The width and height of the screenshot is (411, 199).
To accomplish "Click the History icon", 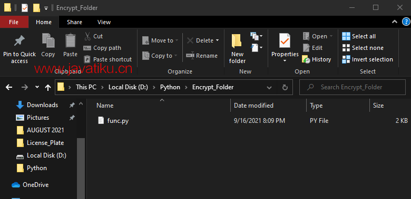I will click(x=306, y=59).
